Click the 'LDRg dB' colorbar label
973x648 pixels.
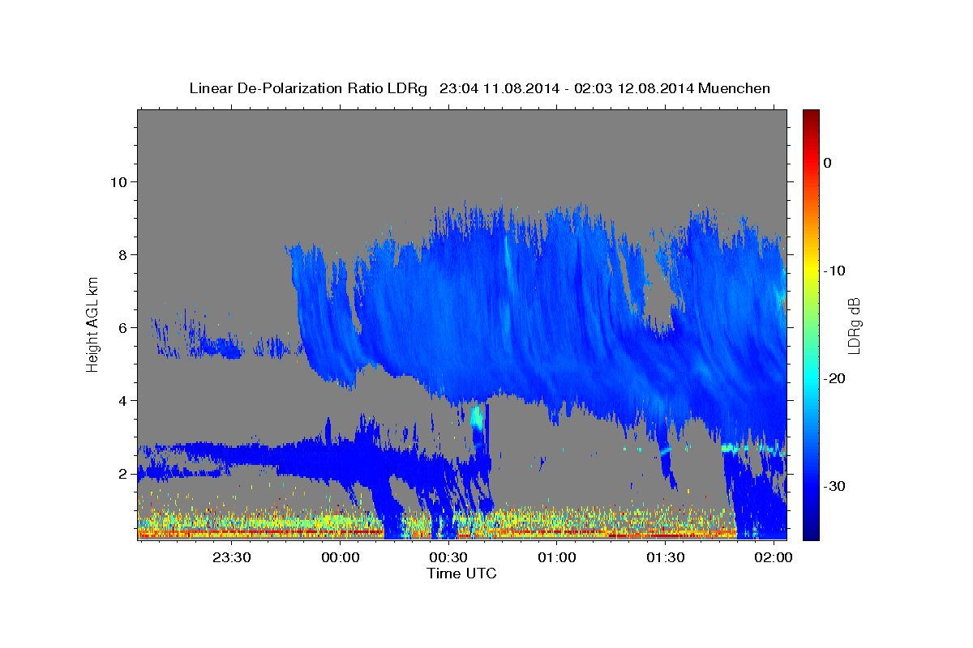click(x=854, y=325)
